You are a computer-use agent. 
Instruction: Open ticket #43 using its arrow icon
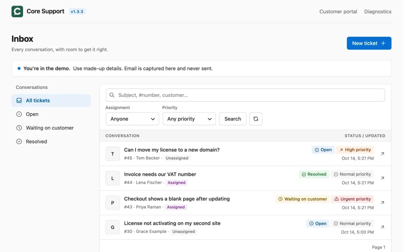coord(382,203)
